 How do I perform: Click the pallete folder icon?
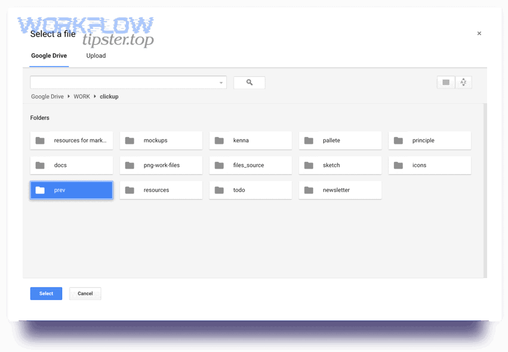309,140
